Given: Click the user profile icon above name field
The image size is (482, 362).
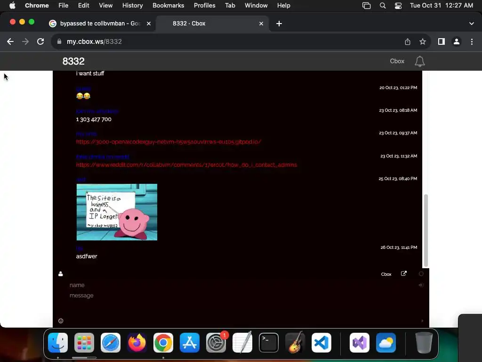Looking at the screenshot, I should pos(61,274).
